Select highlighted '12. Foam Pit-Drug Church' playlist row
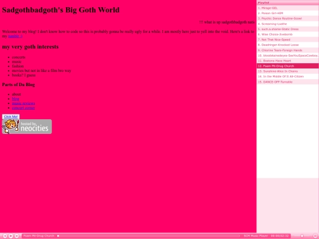 tap(288, 66)
